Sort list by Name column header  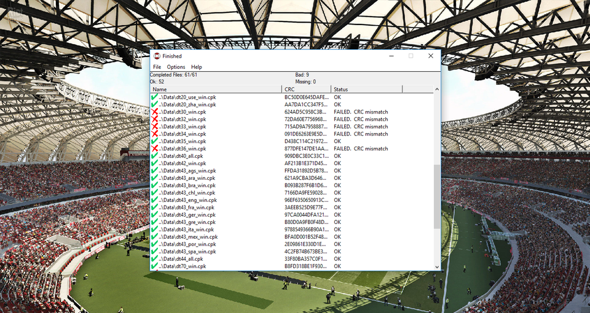[216, 90]
